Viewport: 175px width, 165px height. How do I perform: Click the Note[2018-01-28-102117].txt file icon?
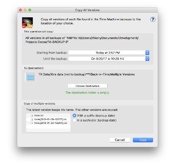coord(32,119)
